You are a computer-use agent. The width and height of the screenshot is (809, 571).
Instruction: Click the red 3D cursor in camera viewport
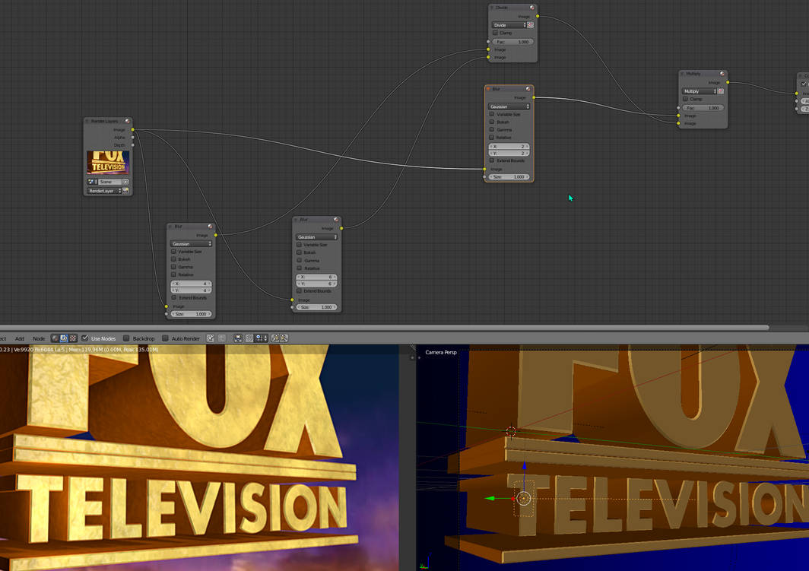click(511, 431)
